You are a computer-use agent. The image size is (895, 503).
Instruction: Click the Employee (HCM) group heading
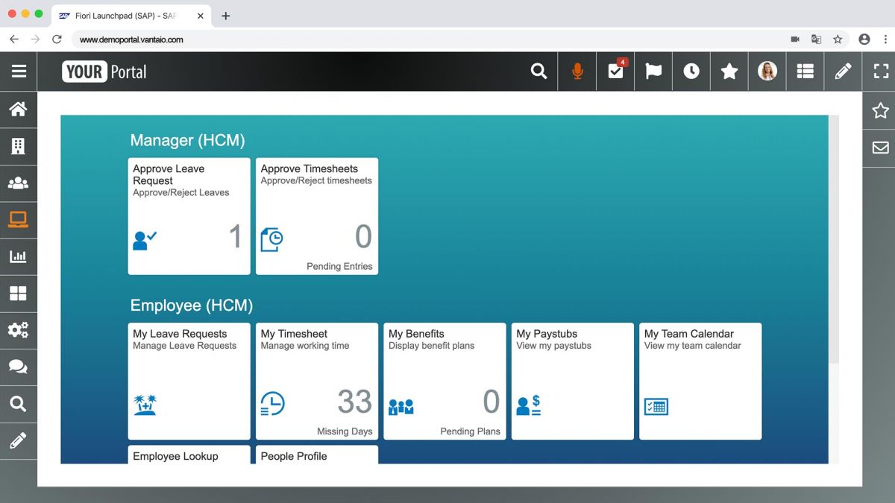[x=192, y=306]
